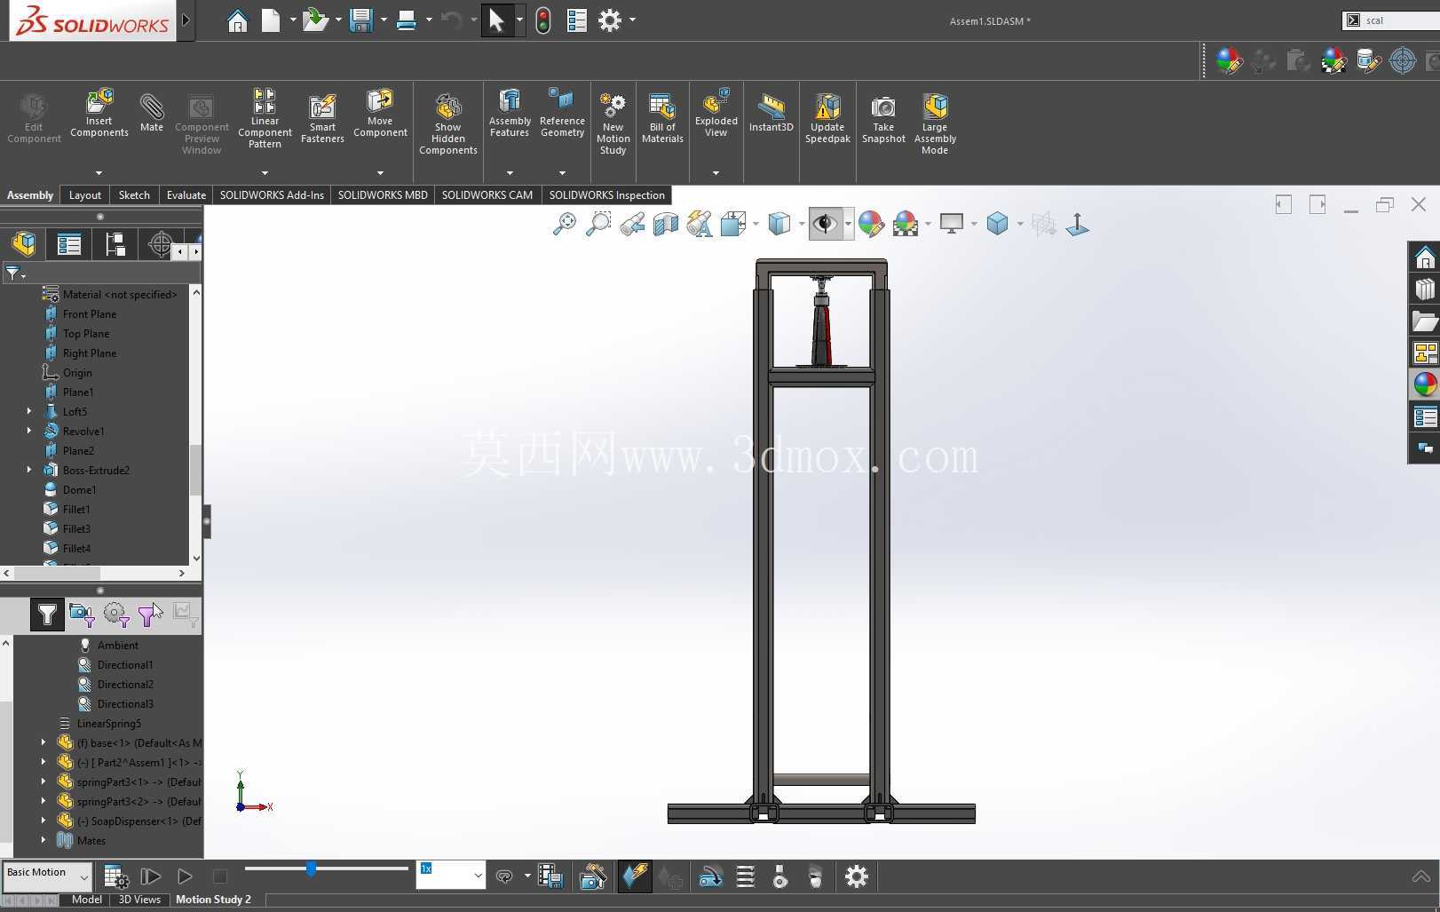Save the document with floppy icon
The width and height of the screenshot is (1440, 912).
click(x=360, y=20)
